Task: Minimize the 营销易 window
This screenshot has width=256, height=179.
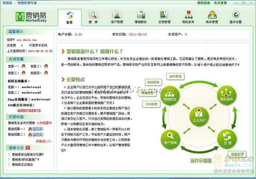Action: point(236,3)
